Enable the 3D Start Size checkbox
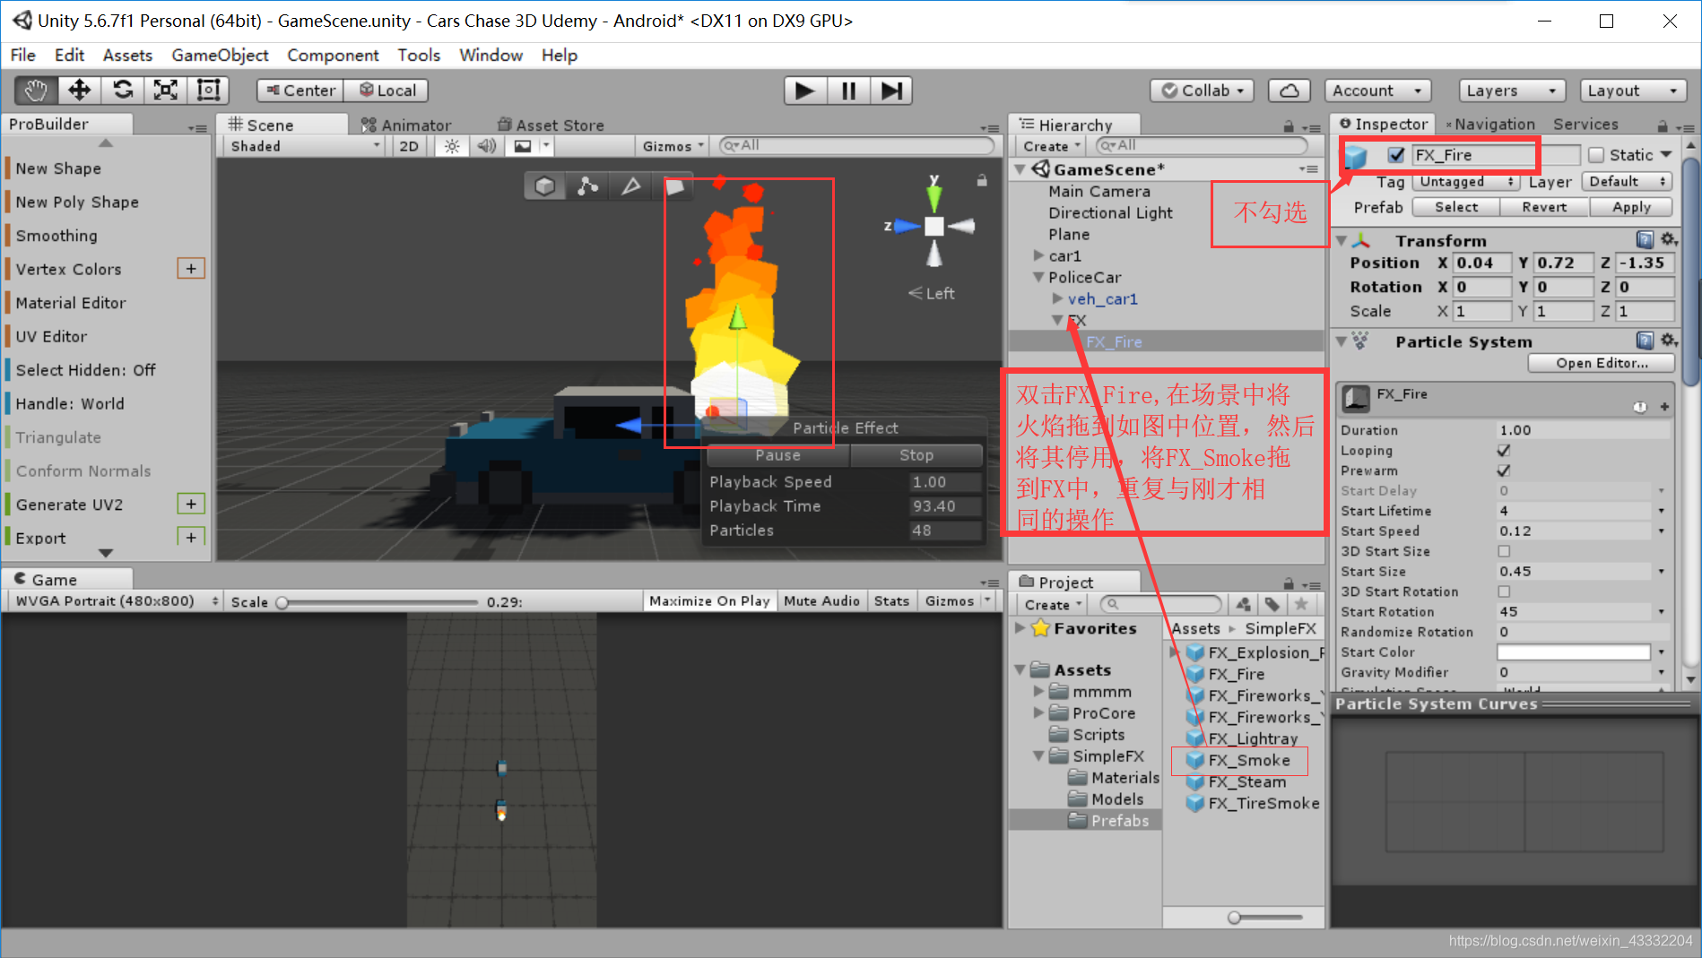 point(1504,551)
